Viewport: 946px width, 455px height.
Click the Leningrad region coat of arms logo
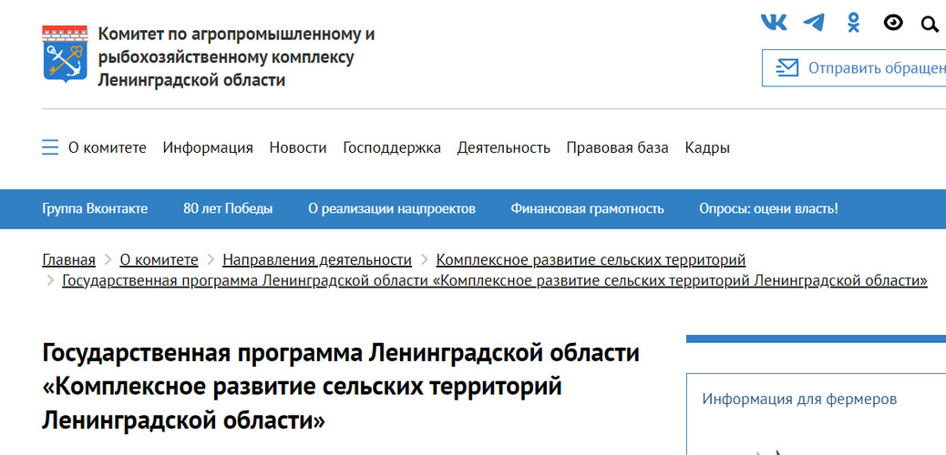(x=65, y=54)
